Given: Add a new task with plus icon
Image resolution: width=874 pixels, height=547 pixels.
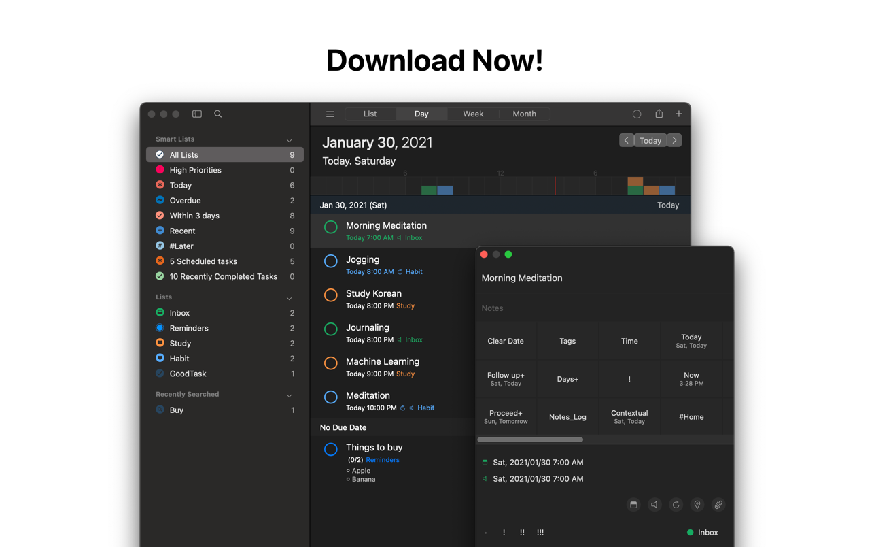Looking at the screenshot, I should 678,114.
